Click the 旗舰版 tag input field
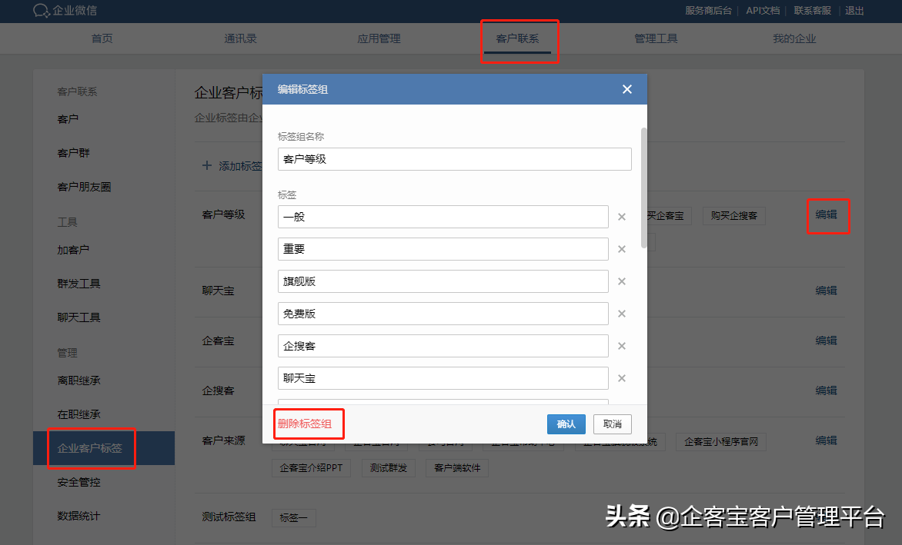Image resolution: width=902 pixels, height=545 pixels. [443, 281]
